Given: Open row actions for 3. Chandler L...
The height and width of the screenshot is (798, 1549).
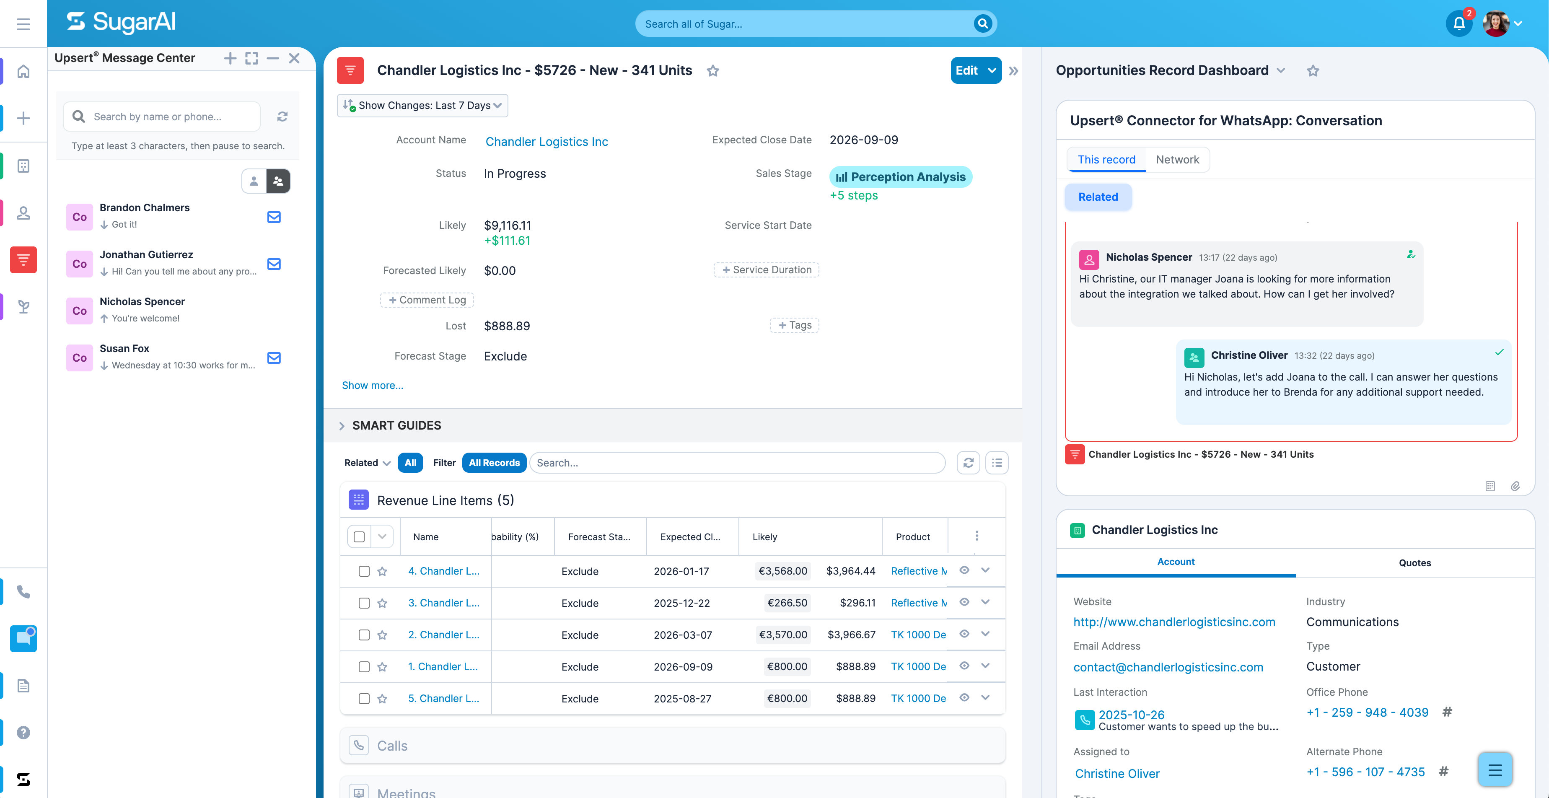Looking at the screenshot, I should point(985,602).
